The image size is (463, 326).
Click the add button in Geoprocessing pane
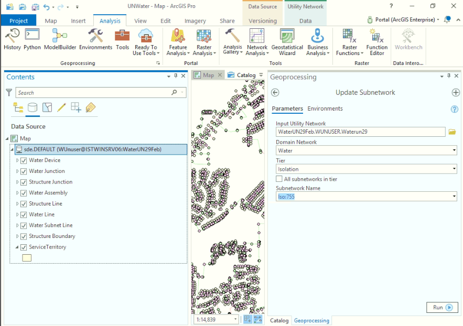456,93
